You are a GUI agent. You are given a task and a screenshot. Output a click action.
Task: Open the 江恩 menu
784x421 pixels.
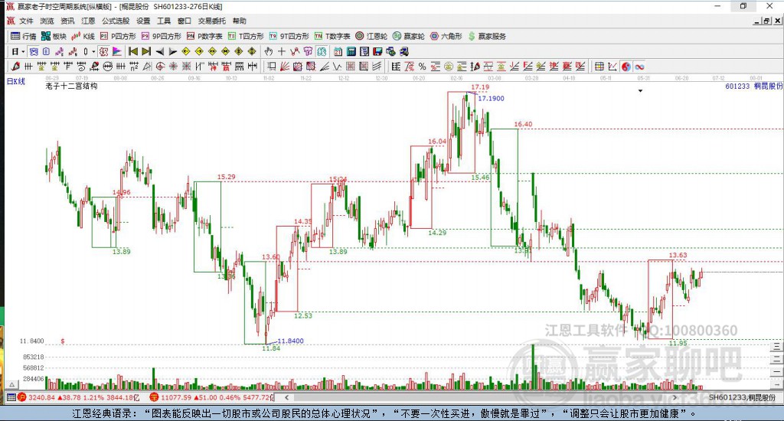(89, 21)
